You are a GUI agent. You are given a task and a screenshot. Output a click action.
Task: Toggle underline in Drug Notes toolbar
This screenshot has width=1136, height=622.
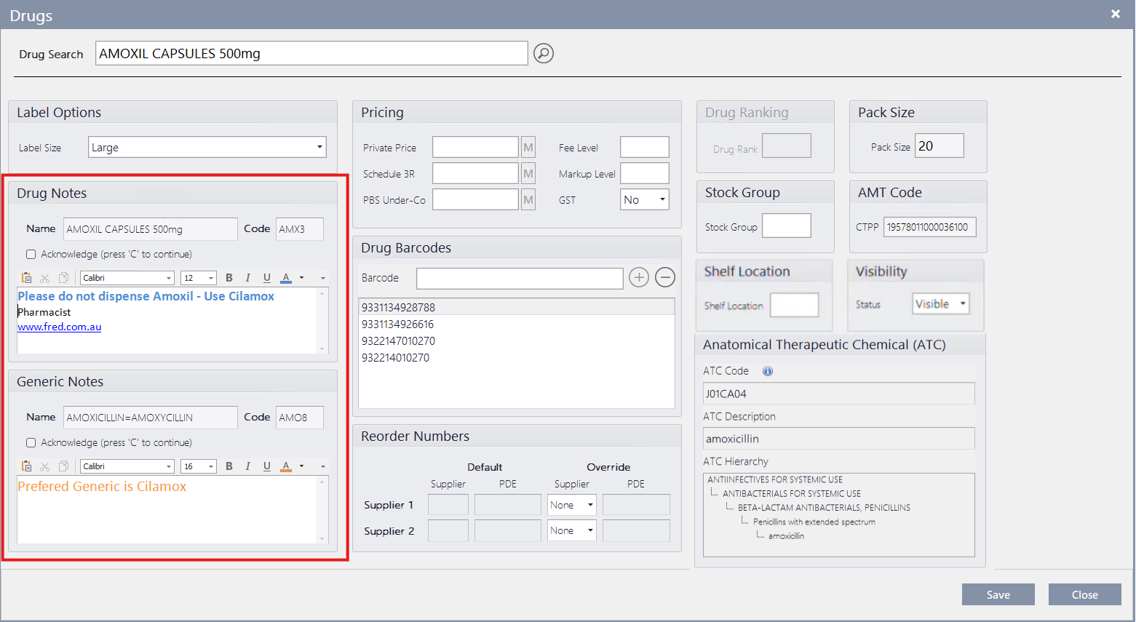[266, 278]
